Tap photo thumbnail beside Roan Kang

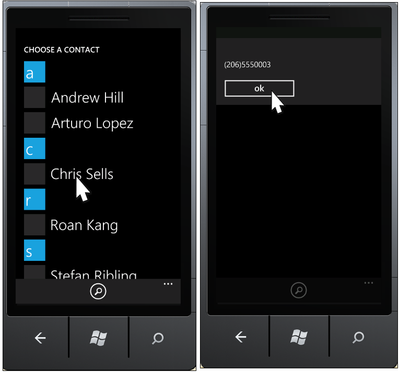(x=34, y=225)
